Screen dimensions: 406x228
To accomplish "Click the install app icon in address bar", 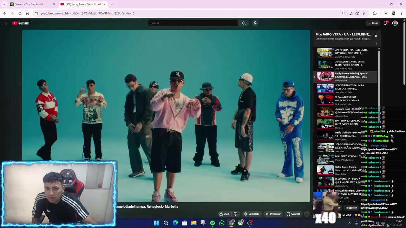I will click(x=350, y=13).
